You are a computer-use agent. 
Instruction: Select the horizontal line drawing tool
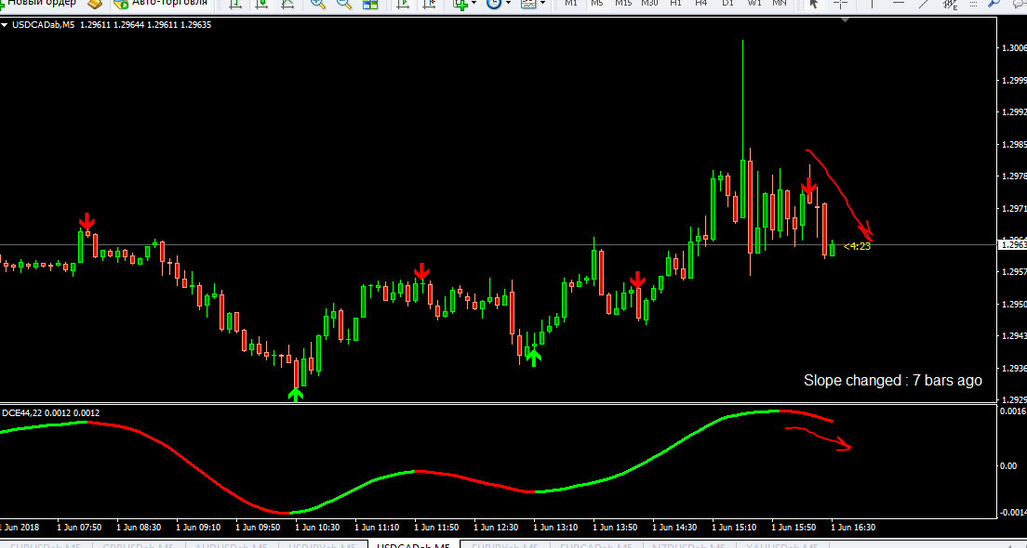pos(898,4)
